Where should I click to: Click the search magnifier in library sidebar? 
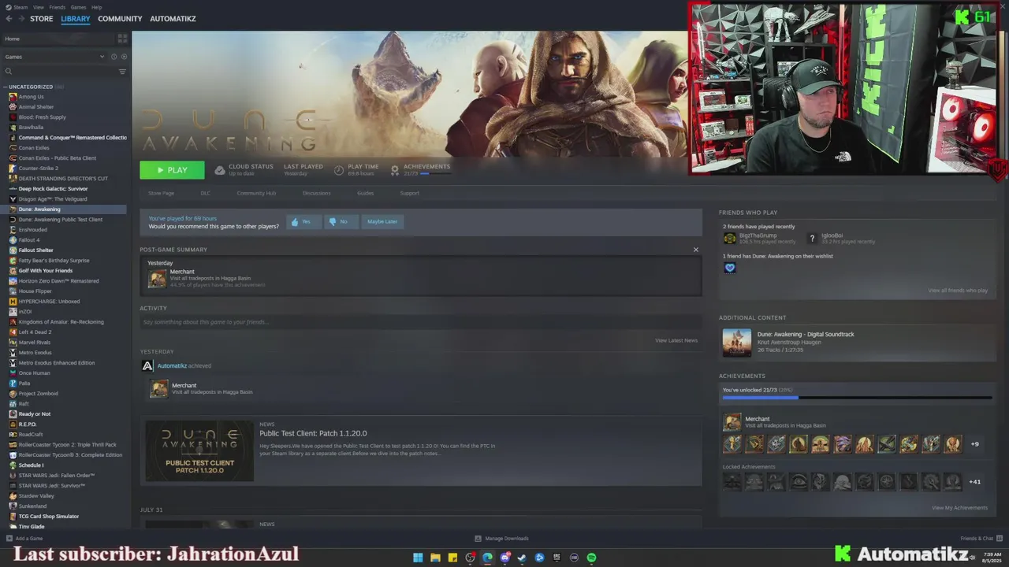pos(9,72)
